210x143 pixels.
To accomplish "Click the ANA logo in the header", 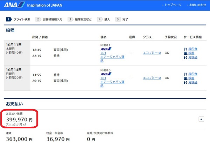I will (x=14, y=5).
